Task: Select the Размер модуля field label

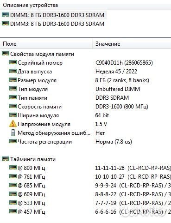Action: click(37, 80)
